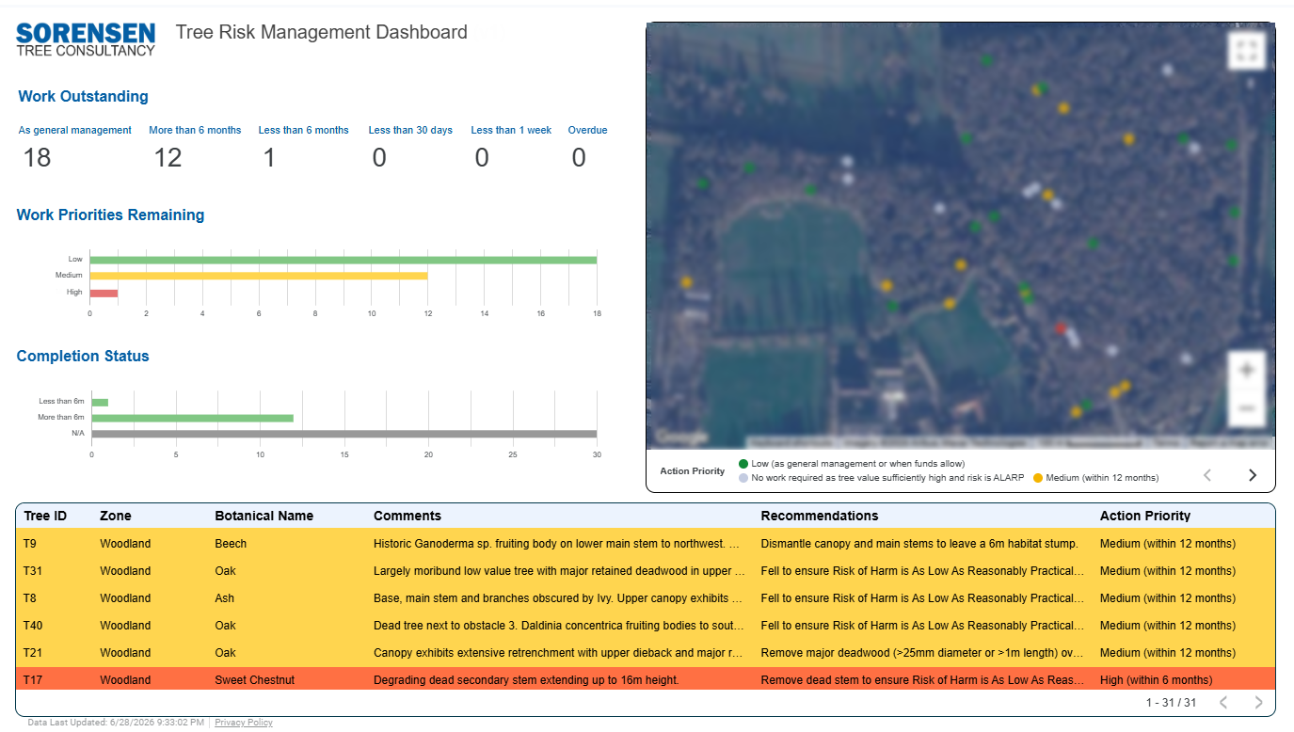The image size is (1294, 732).
Task: Click the Remove dead stem recommendation in T17 row
Action: tap(922, 680)
